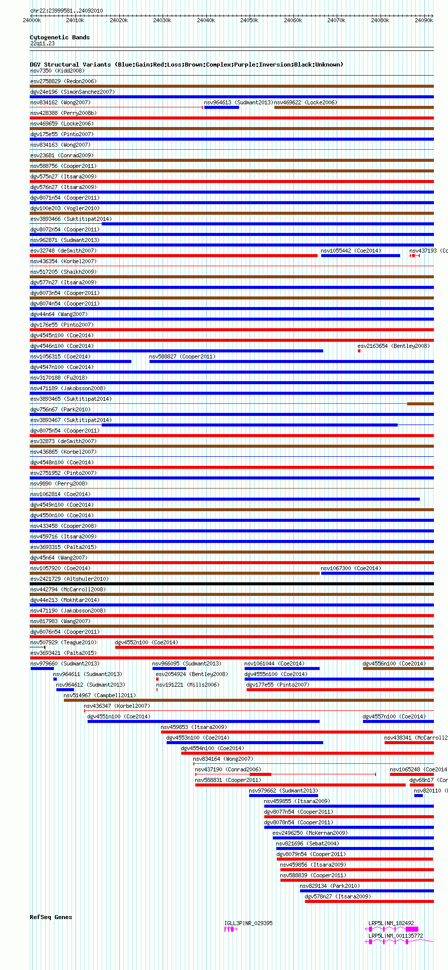Select nsv428388 (Perry2008b) label
This screenshot has width=448, height=970.
pos(63,113)
